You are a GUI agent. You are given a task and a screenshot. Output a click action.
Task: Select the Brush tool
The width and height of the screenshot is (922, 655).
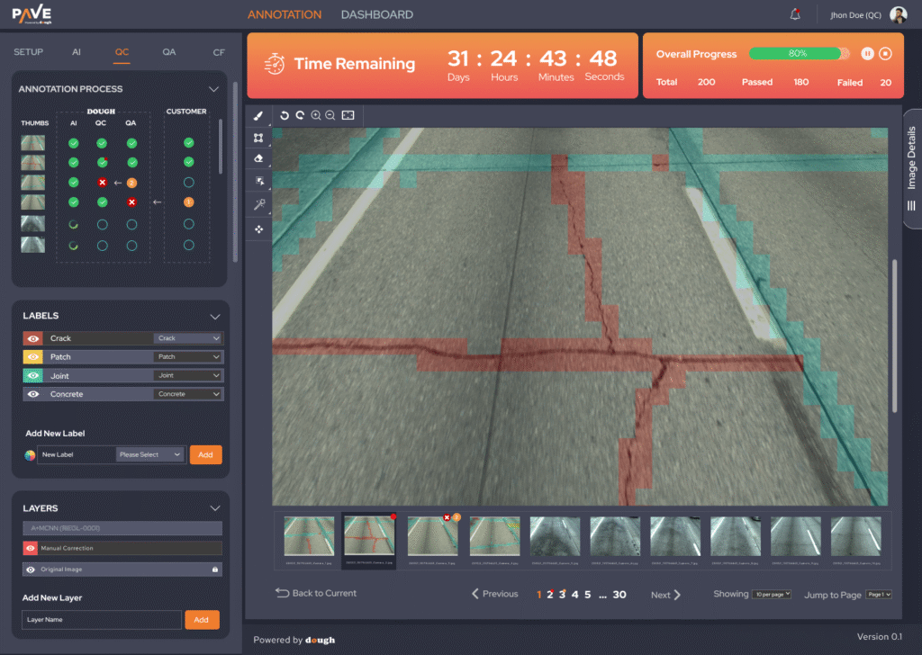point(258,116)
